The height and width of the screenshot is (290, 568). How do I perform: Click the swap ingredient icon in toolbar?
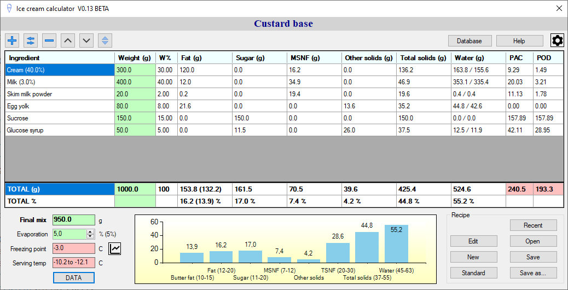click(x=31, y=40)
